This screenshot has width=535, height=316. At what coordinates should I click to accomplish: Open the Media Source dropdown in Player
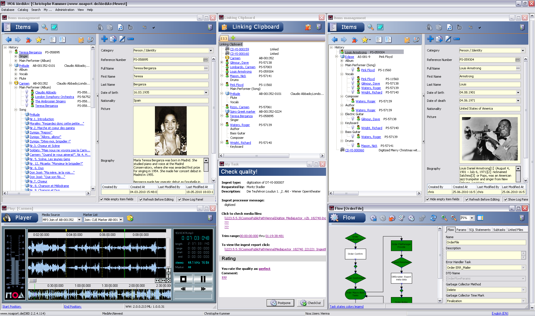coord(79,220)
